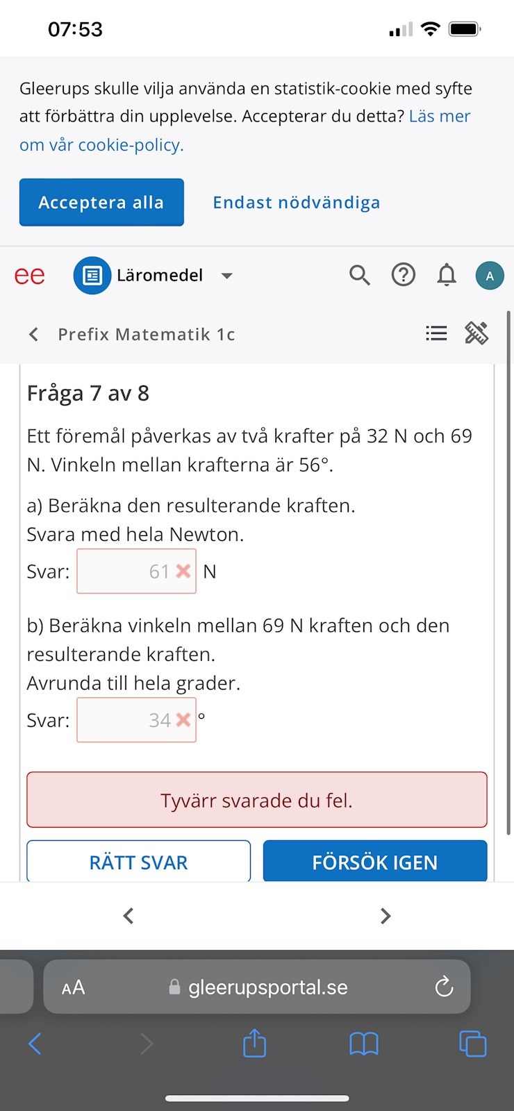Open the user profile avatar
The height and width of the screenshot is (1111, 514).
tap(490, 276)
